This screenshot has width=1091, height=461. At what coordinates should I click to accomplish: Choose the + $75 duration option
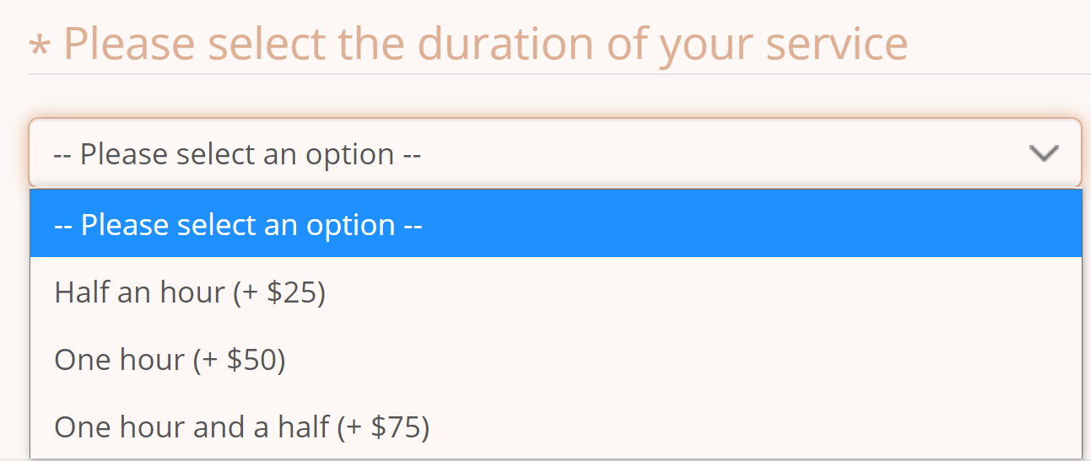pyautogui.click(x=556, y=426)
